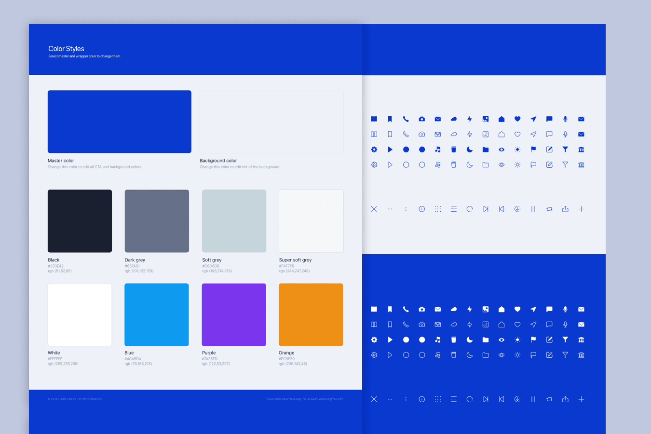Click the email help link in the footer
This screenshot has width=651, height=434.
click(x=305, y=399)
